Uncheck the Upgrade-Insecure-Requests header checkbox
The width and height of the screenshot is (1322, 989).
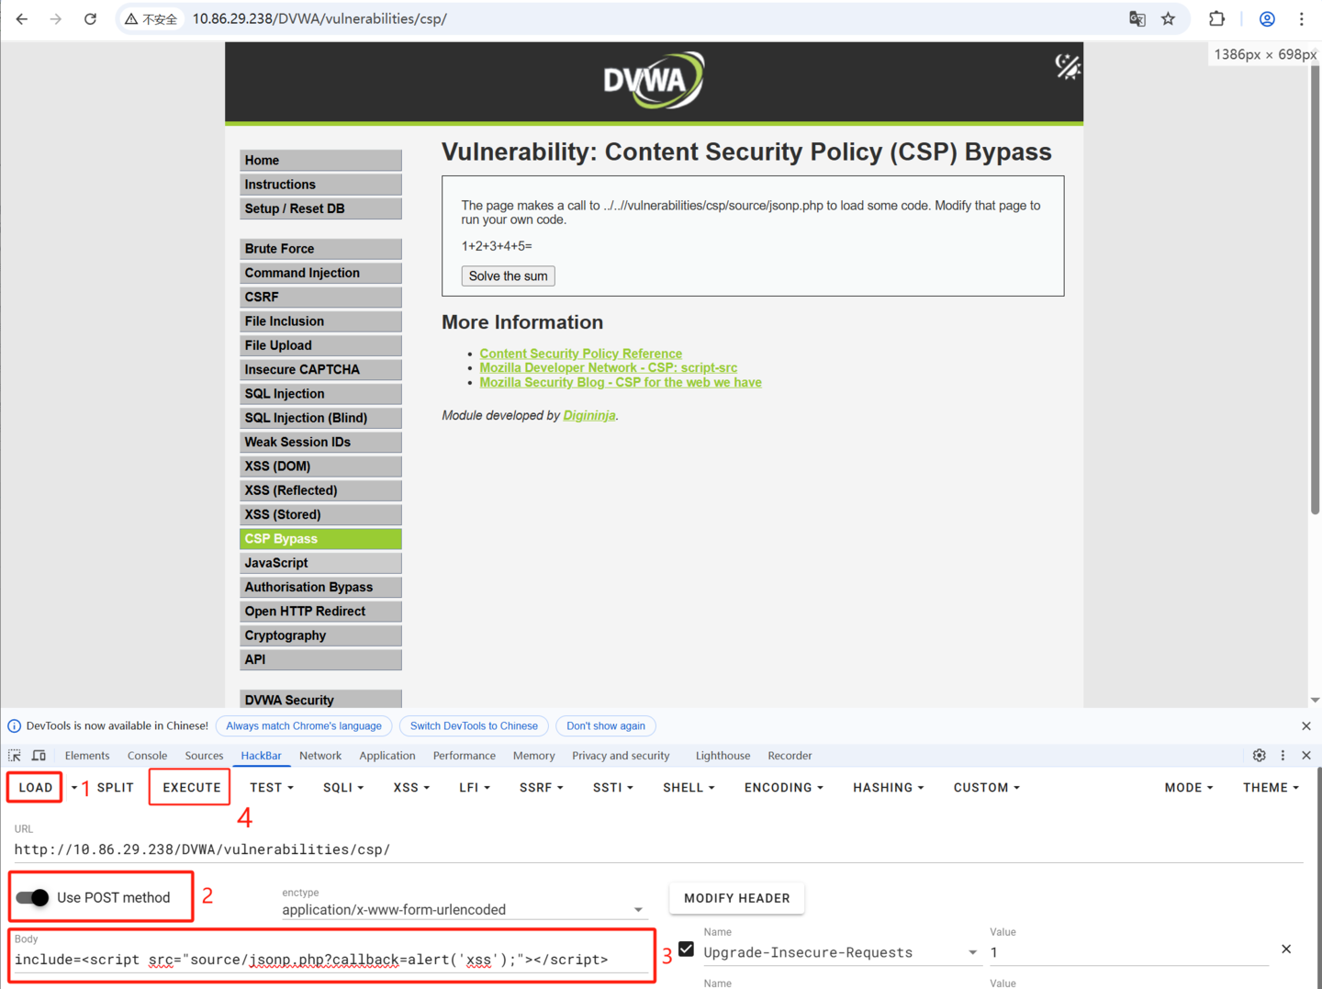[686, 950]
